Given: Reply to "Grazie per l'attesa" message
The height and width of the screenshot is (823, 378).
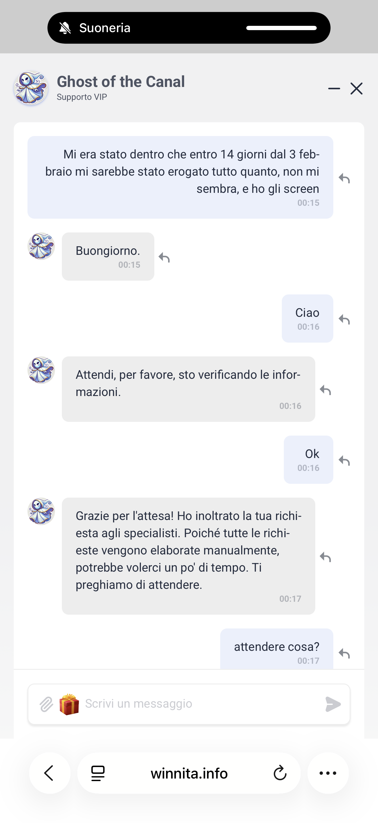Looking at the screenshot, I should (x=325, y=557).
